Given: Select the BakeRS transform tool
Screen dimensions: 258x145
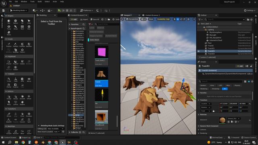Looking at the screenshot, I should (x=9, y=120).
